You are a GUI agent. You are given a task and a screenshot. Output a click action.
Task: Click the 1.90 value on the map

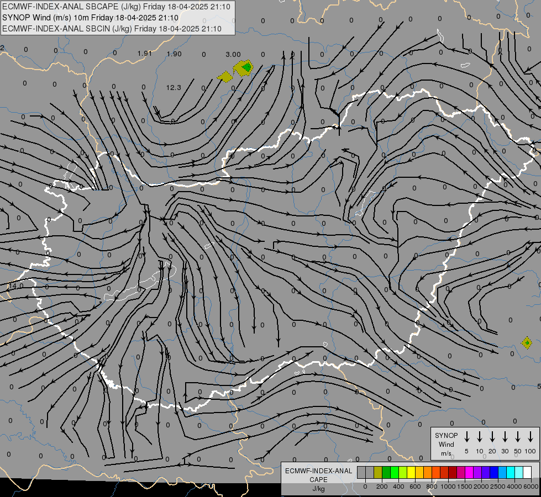(174, 54)
